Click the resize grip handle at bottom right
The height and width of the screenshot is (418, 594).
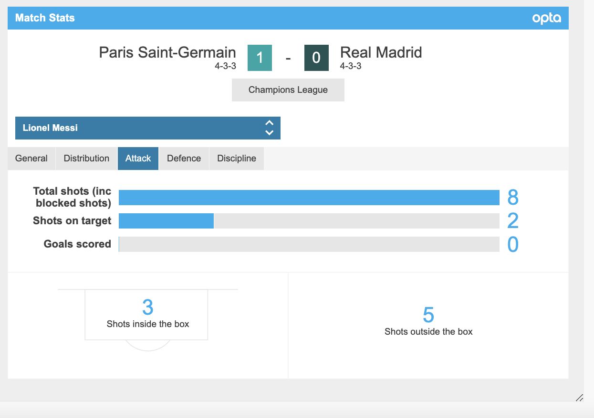click(x=580, y=398)
